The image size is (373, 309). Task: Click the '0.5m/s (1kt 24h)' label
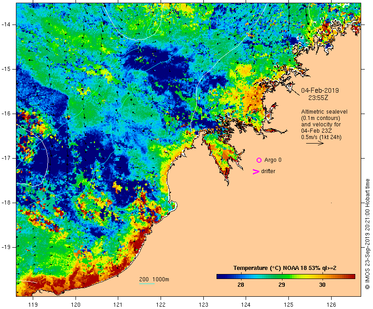click(321, 137)
